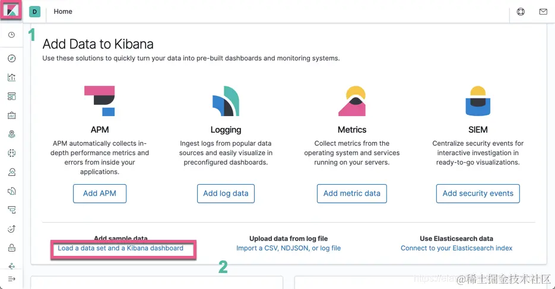Open Visualize from the bar chart sidebar icon
The image size is (555, 289).
(11, 77)
